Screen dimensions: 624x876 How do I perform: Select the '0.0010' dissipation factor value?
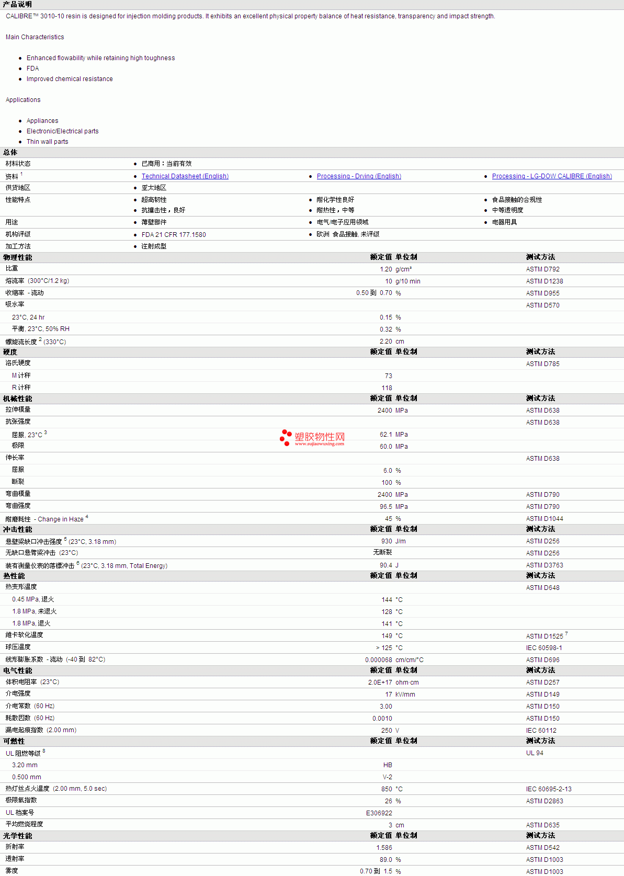tap(382, 719)
